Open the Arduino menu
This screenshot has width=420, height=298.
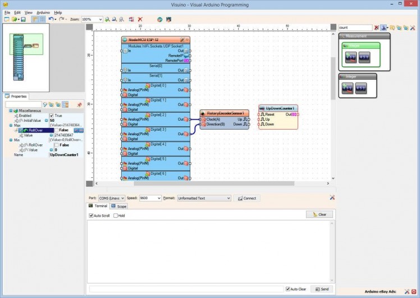[43, 12]
